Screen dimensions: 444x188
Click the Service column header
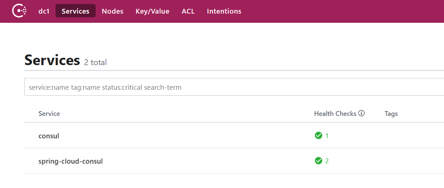click(49, 114)
